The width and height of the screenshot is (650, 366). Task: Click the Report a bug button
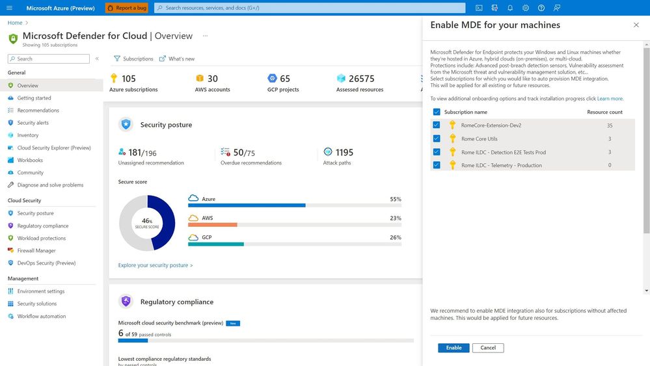click(x=127, y=8)
